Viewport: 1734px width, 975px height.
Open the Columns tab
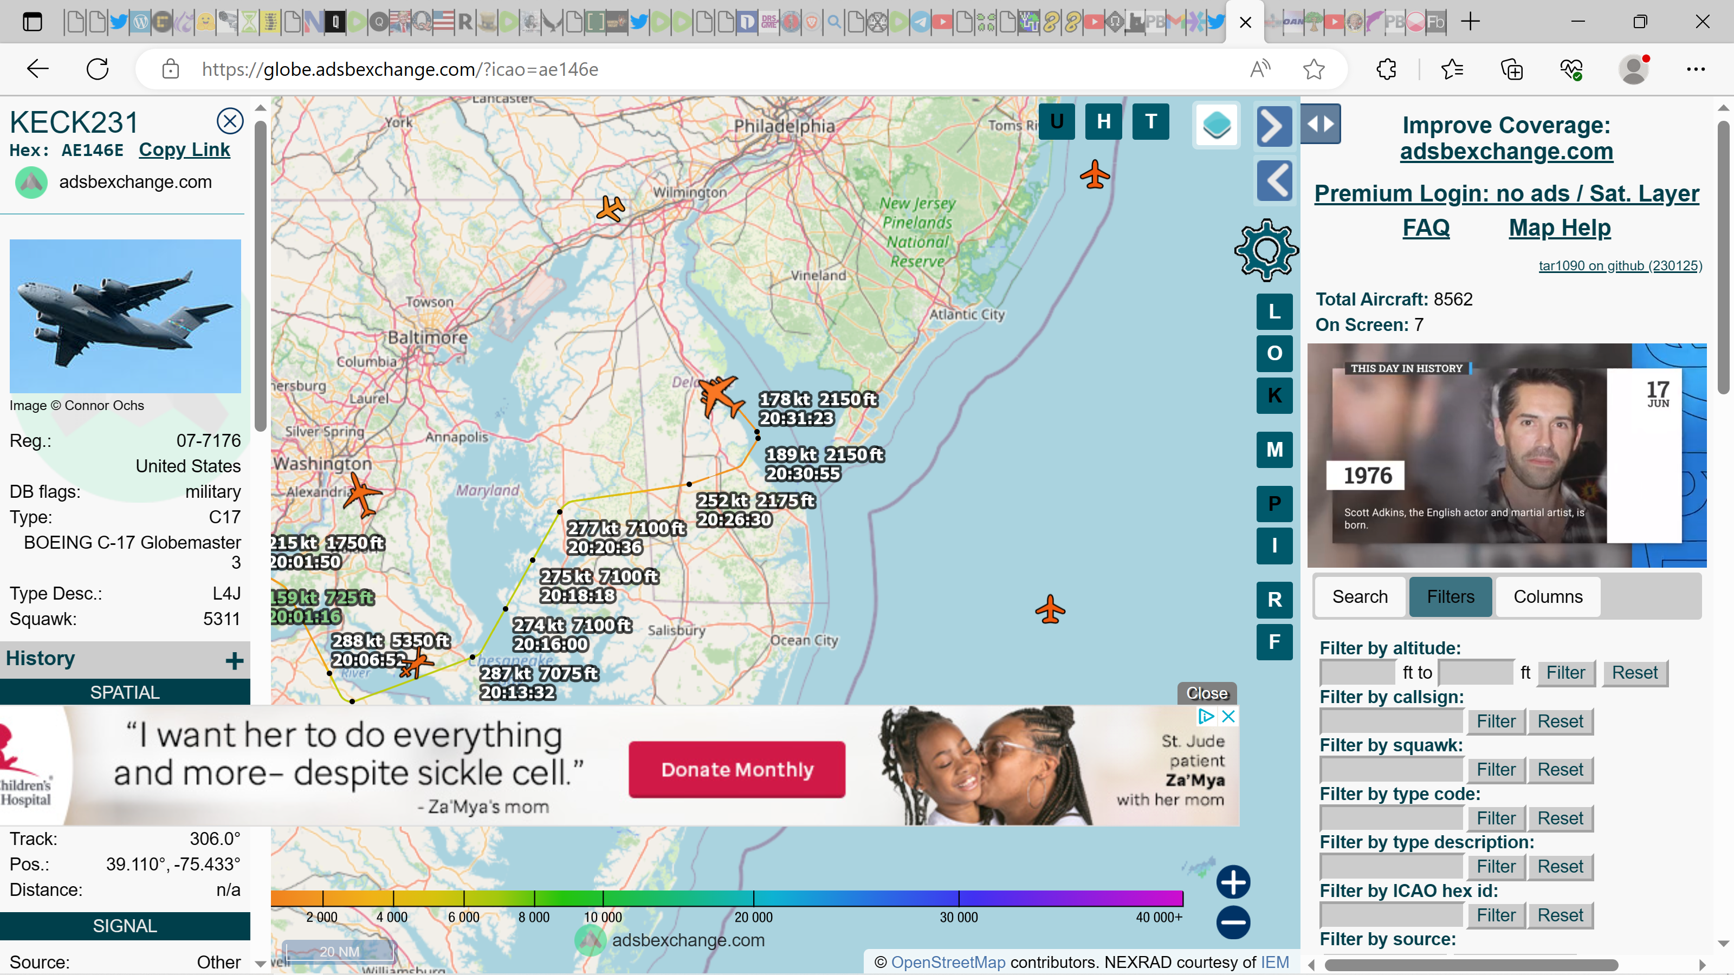click(x=1548, y=597)
